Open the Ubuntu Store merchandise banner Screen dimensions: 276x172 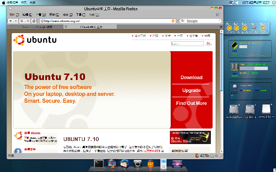point(190,137)
